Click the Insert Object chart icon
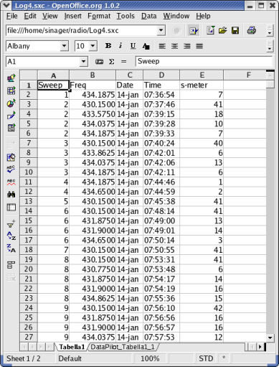This screenshot has width=279, height=367. 11,103
